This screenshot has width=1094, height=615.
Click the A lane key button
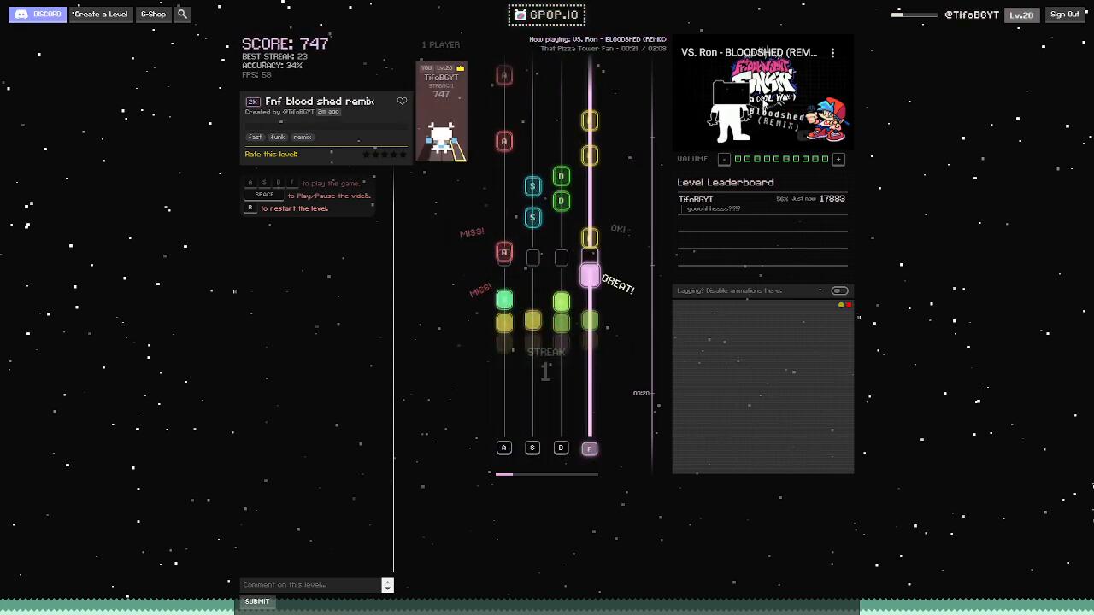tap(503, 448)
